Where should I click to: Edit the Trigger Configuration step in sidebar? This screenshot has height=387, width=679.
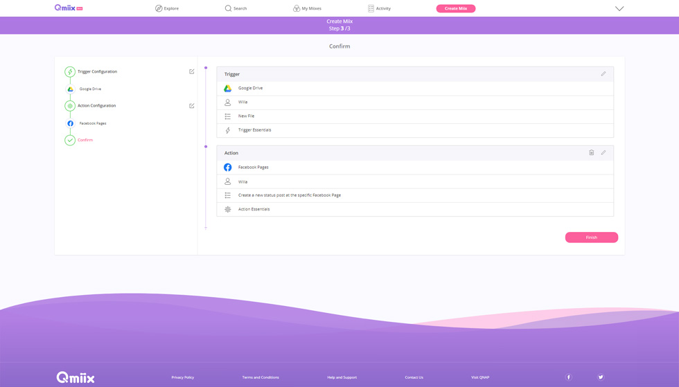192,71
